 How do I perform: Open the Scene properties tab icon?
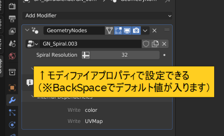click(12, 44)
